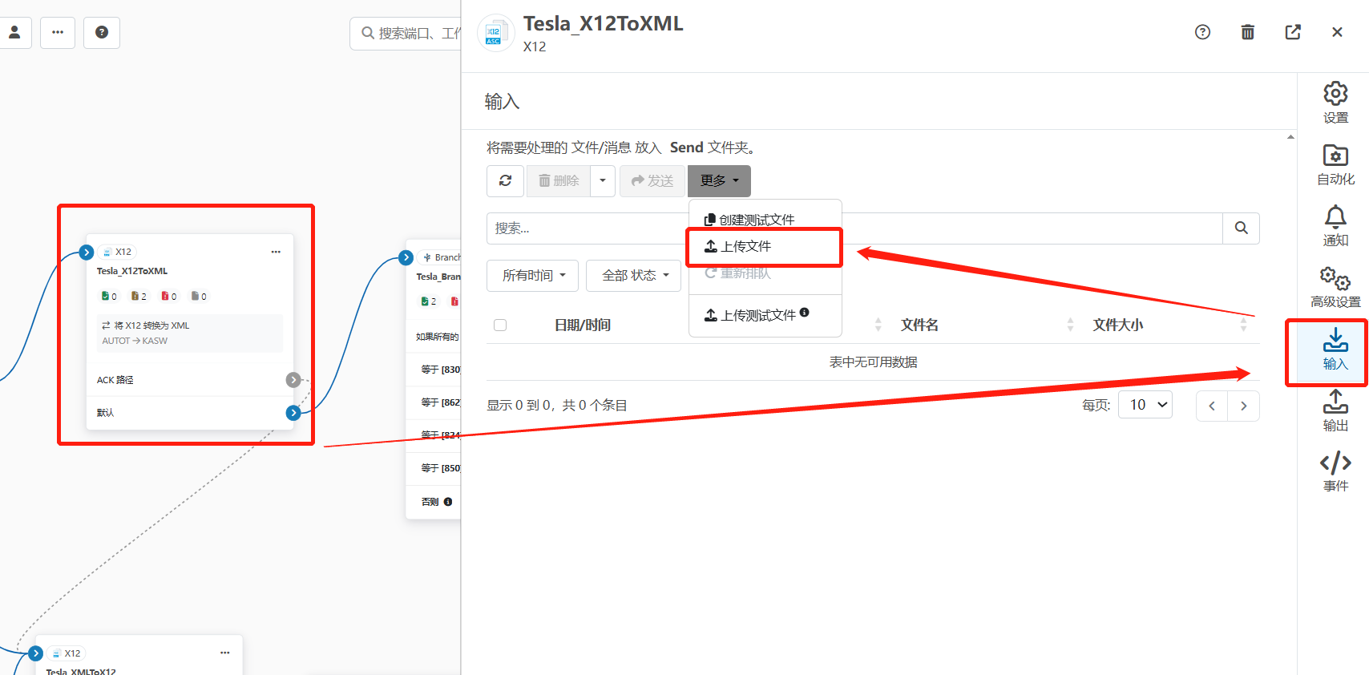Tick the select-all checkbox in table header

pos(500,325)
